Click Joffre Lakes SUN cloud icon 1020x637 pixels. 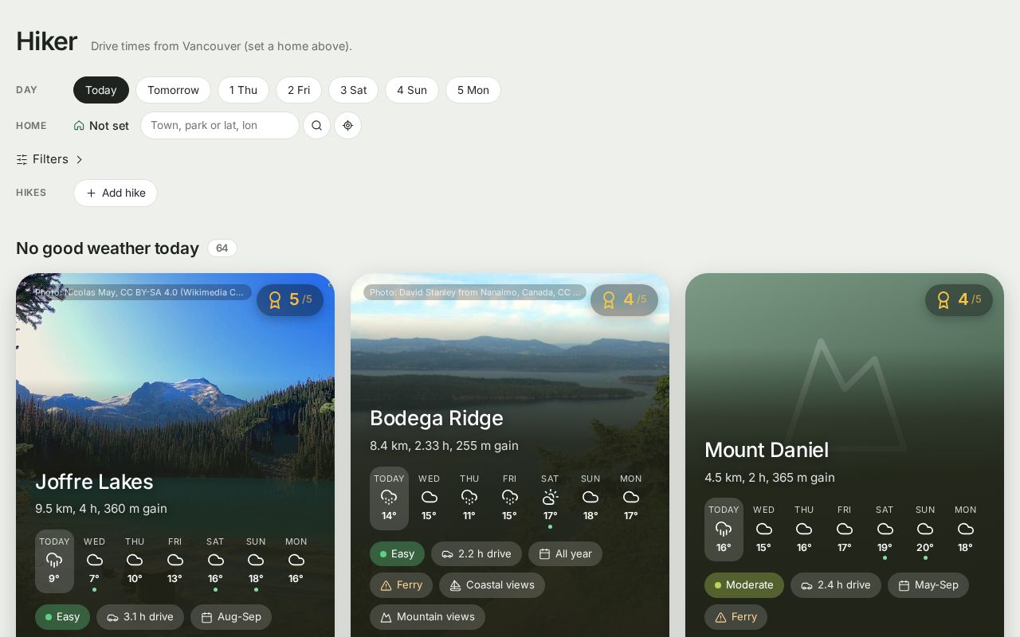click(256, 560)
